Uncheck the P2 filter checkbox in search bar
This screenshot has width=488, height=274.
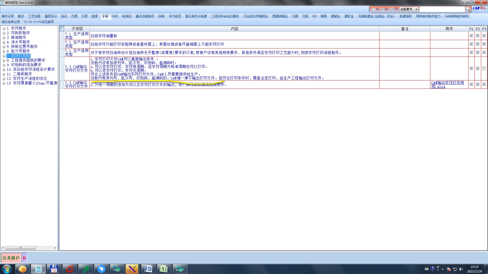[382, 9]
